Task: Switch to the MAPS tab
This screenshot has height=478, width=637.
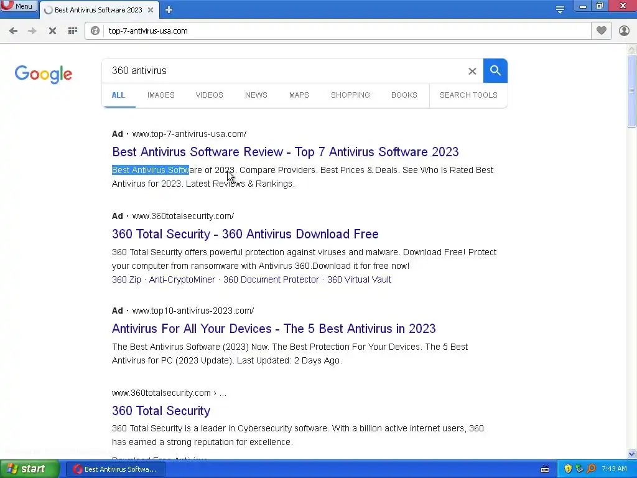Action: (299, 95)
